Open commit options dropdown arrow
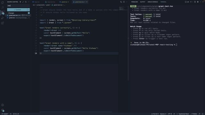The image size is (205, 115). [29, 10]
